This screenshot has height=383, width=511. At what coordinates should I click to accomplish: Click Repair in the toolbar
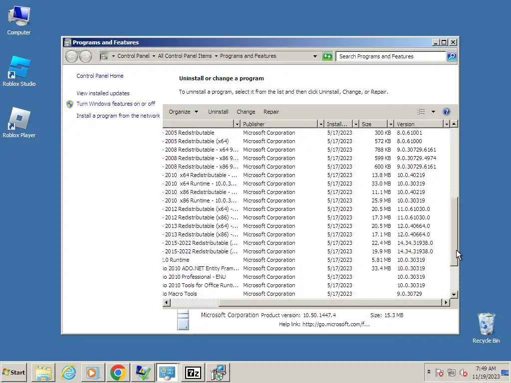click(x=271, y=112)
